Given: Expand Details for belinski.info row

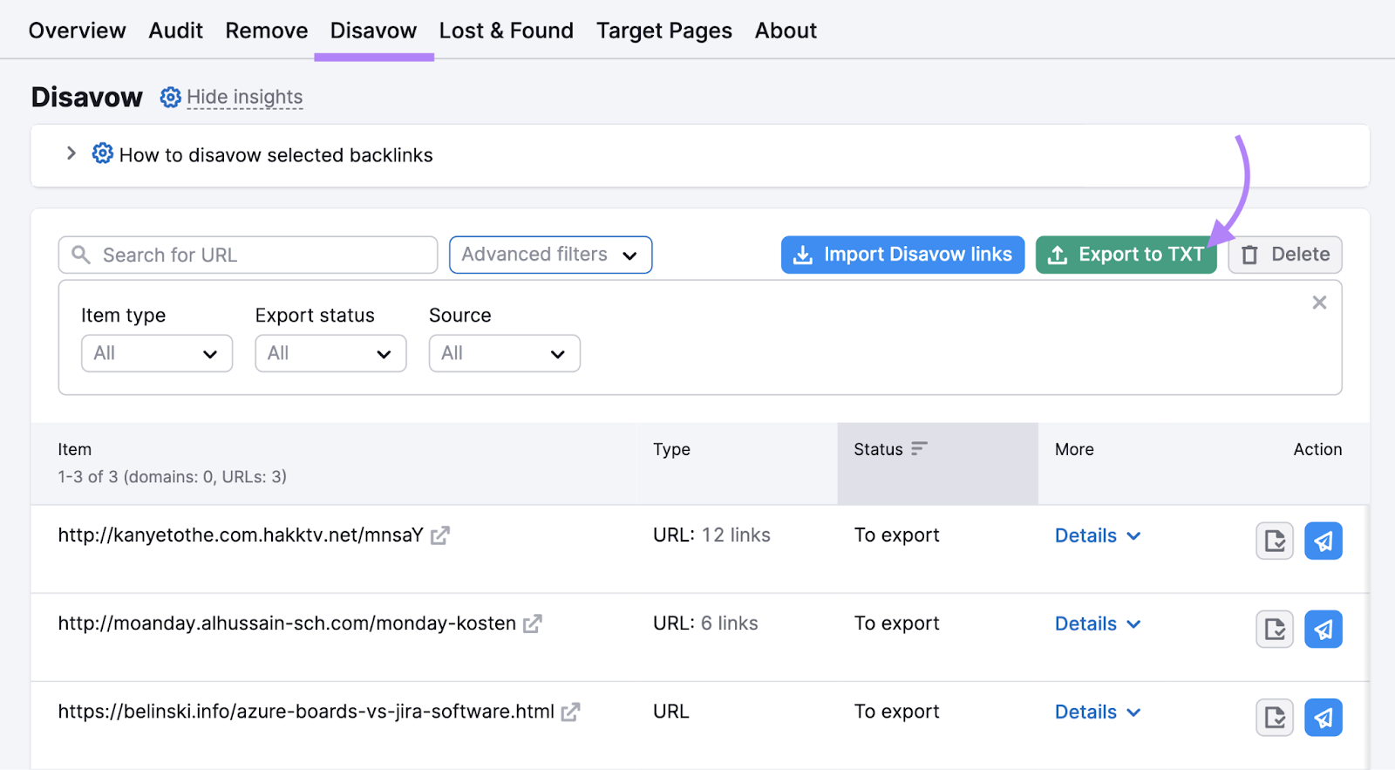Looking at the screenshot, I should tap(1098, 712).
